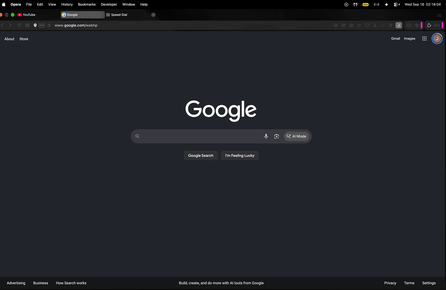Open macOS Control Center icon
This screenshot has height=290, width=446.
tap(396, 4)
